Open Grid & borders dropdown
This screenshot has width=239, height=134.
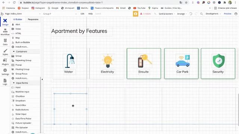(x=167, y=14)
